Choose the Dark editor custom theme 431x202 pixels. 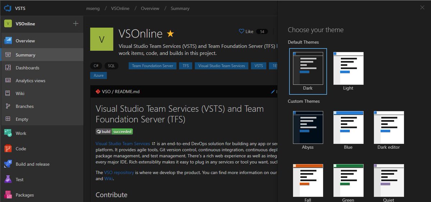[389, 130]
